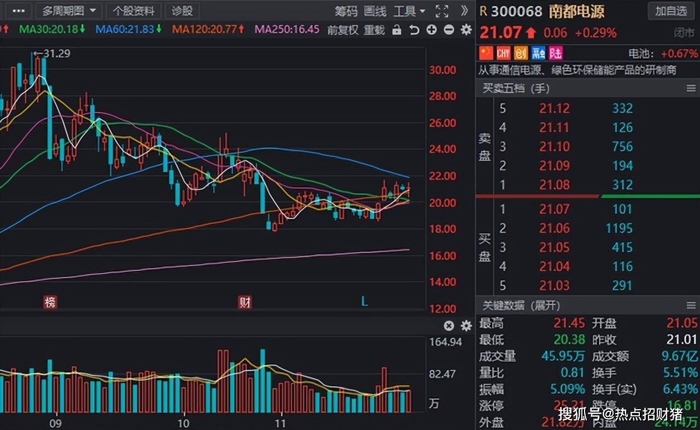Click the 振幅 value 5.09%
Image resolution: width=700 pixels, height=430 pixels.
[568, 389]
